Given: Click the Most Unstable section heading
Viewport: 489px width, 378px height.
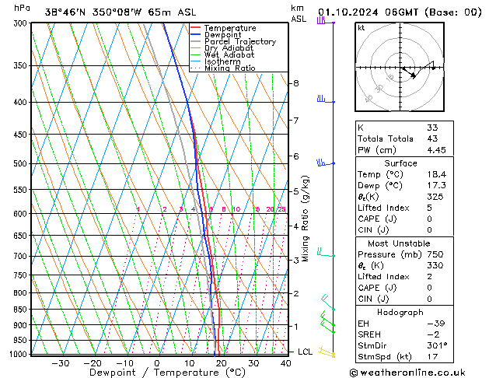Looking at the screenshot, I should coord(399,243).
